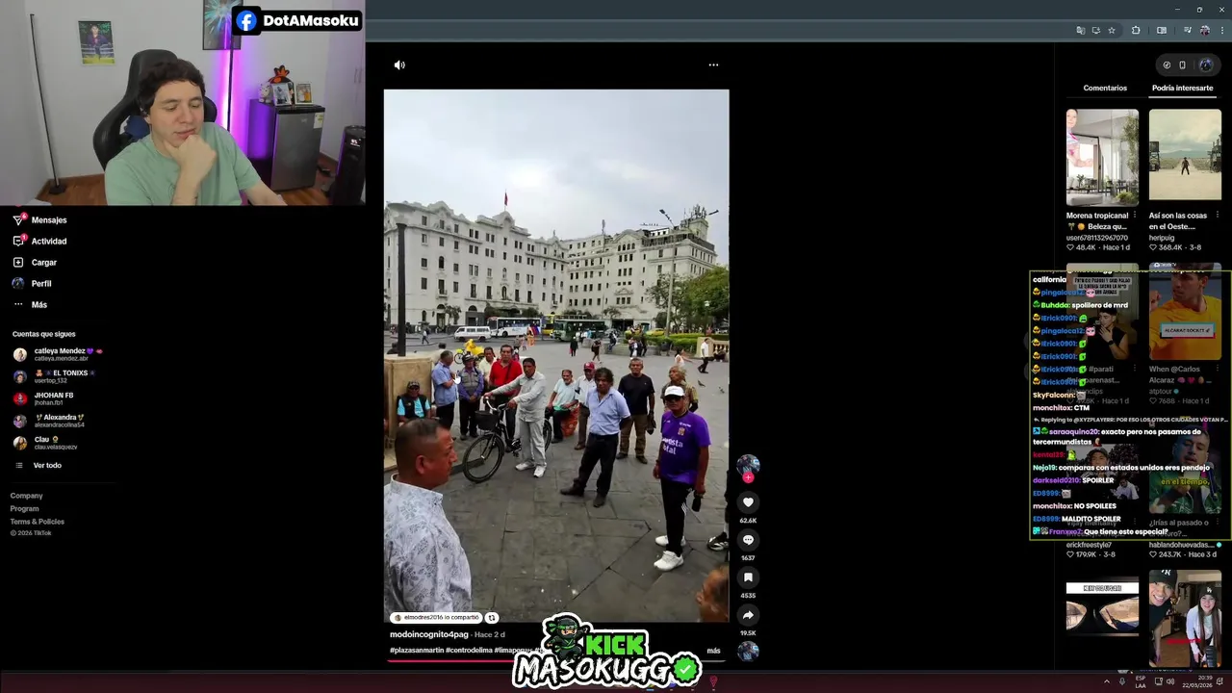The width and height of the screenshot is (1232, 693).
Task: Open TikTok profile avatar in the pill
Action: coord(1206,65)
